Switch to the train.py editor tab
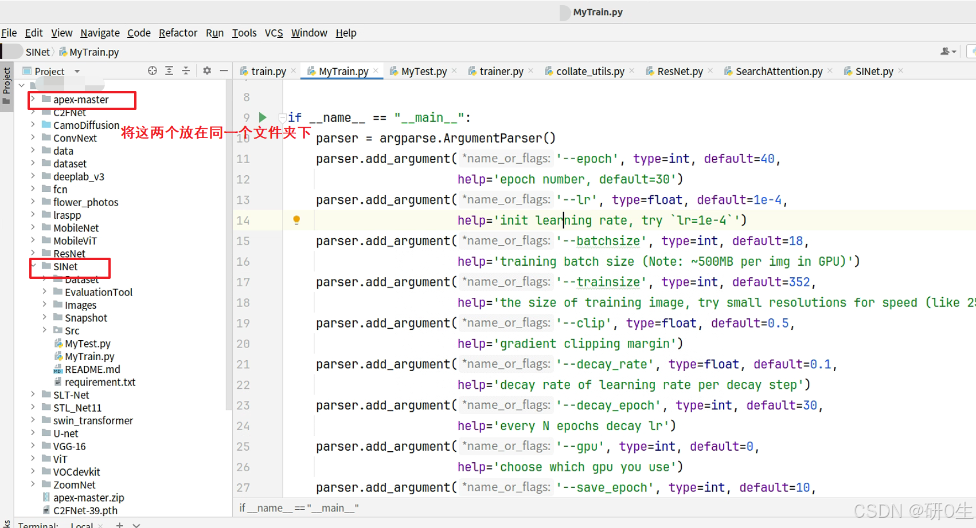The image size is (976, 528). [x=268, y=71]
